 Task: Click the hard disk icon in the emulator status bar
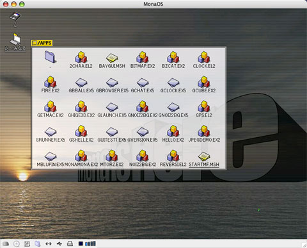[x=6, y=244]
